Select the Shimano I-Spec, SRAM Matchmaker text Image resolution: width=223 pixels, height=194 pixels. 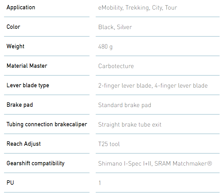[155, 164]
